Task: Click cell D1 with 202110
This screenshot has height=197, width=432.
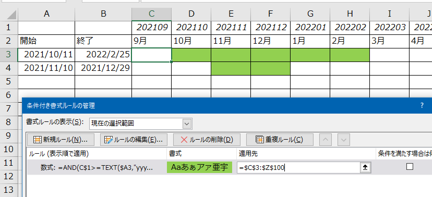Action: (191, 28)
